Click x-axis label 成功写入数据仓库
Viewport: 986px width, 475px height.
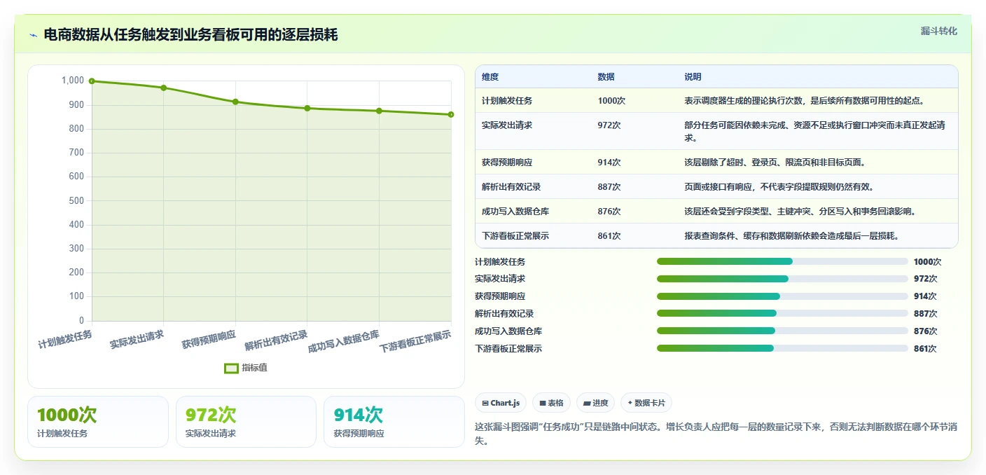click(x=344, y=341)
